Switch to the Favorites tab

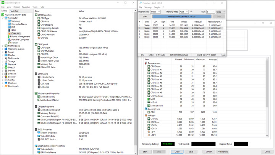[x=14, y=11]
